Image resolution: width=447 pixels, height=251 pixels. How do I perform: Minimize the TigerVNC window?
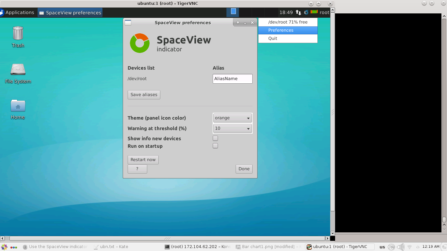311,4
